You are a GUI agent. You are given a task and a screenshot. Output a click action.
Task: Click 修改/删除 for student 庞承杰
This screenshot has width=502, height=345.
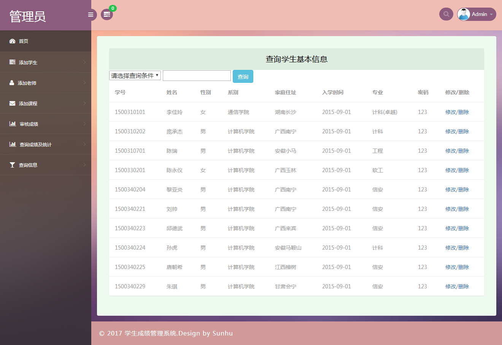[457, 131]
